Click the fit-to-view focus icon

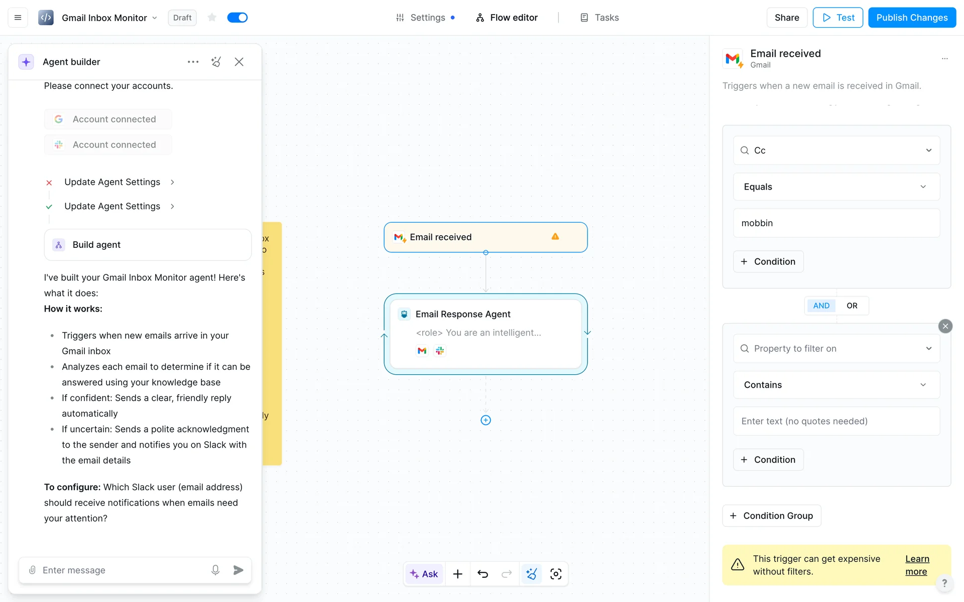pyautogui.click(x=556, y=574)
